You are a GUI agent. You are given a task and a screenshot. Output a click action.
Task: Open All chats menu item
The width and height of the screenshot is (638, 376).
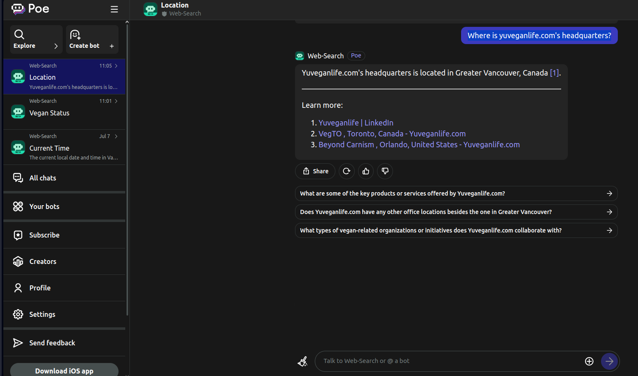click(64, 178)
